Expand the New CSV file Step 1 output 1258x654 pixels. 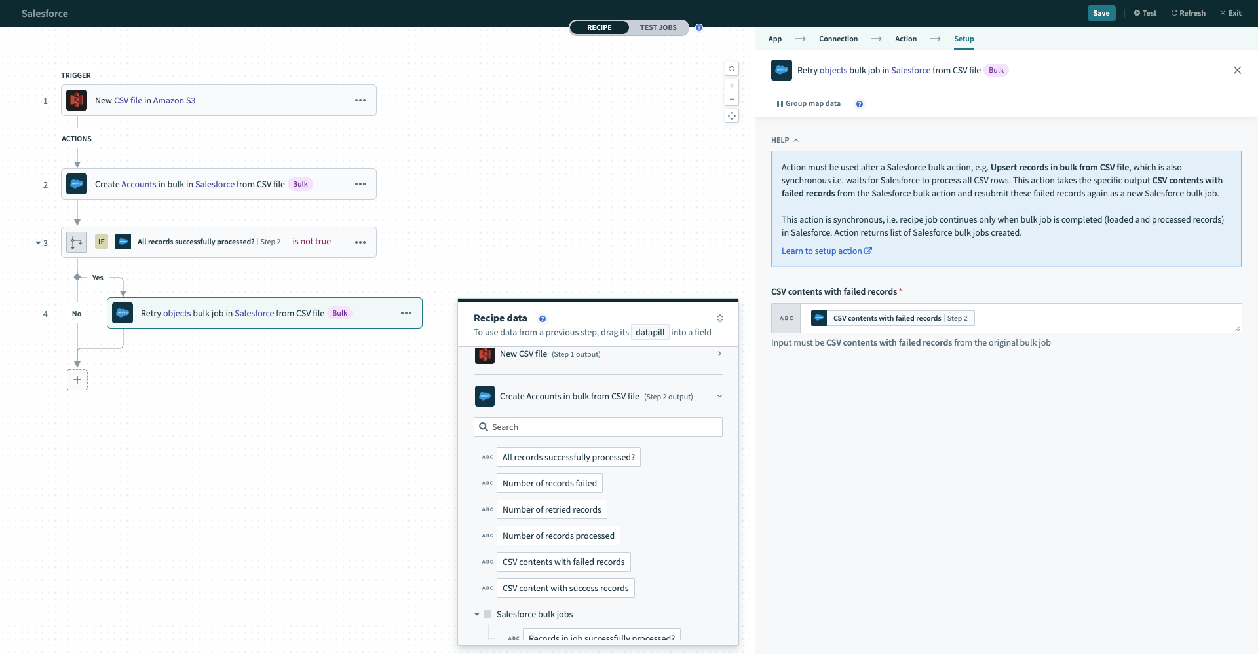coord(719,354)
